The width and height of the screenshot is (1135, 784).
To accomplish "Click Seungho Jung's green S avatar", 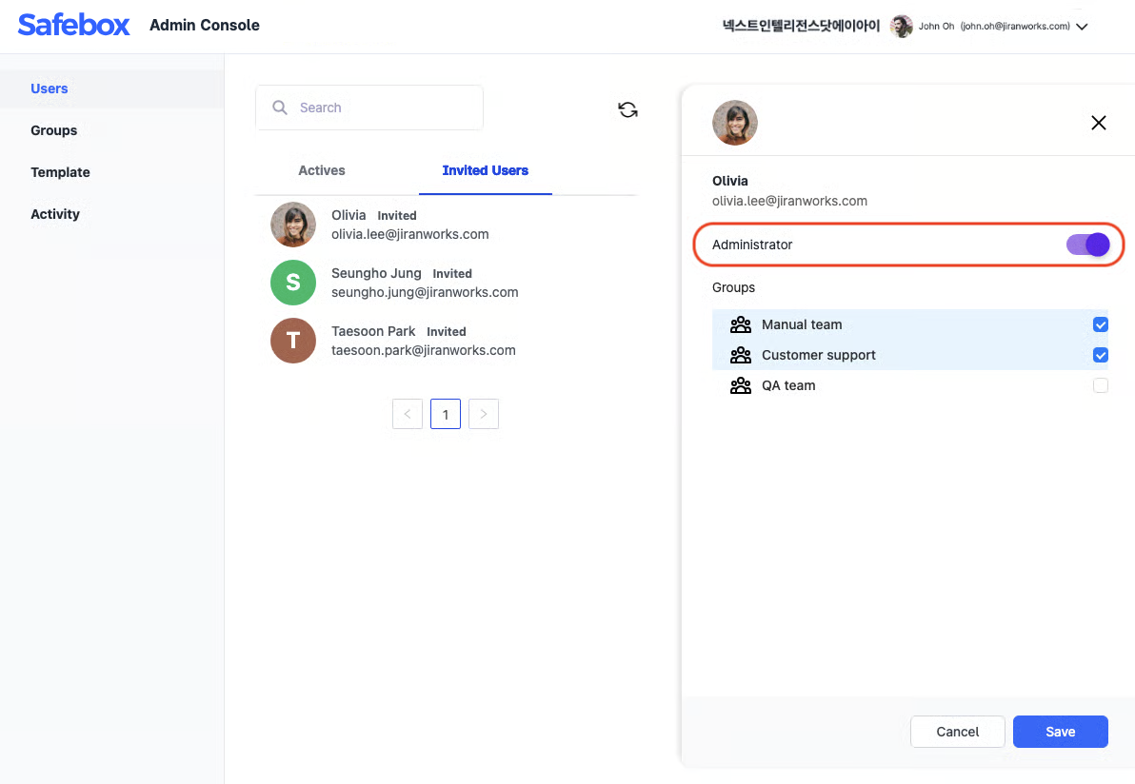I will (293, 283).
